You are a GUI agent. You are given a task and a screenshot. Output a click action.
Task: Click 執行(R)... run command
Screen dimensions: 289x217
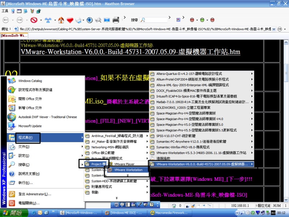46,183
